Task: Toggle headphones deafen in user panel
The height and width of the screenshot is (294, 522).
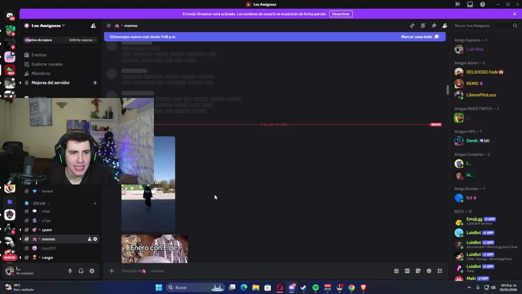Action: point(81,271)
